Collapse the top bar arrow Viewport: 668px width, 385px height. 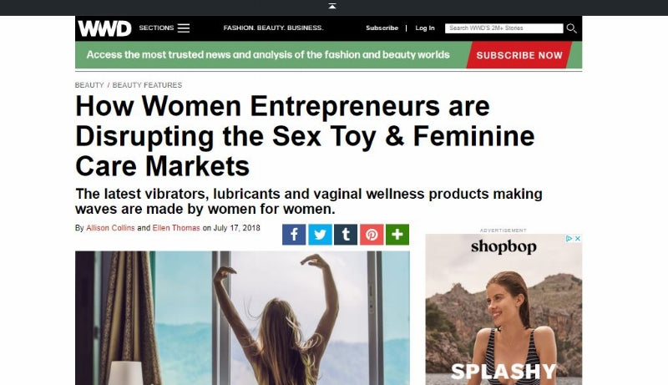332,6
